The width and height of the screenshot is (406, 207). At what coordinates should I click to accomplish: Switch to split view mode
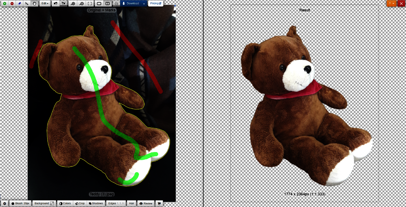pyautogui.click(x=107, y=3)
